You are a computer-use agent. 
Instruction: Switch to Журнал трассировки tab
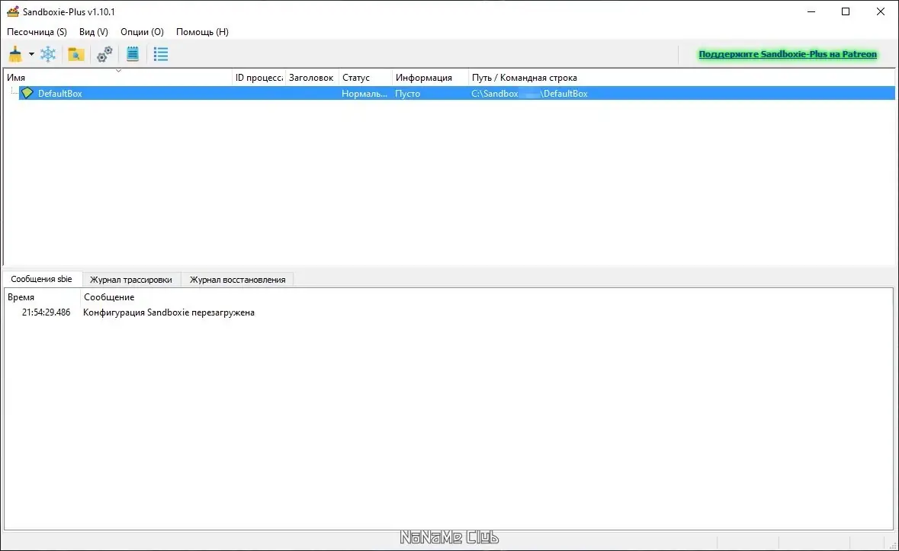click(x=130, y=280)
